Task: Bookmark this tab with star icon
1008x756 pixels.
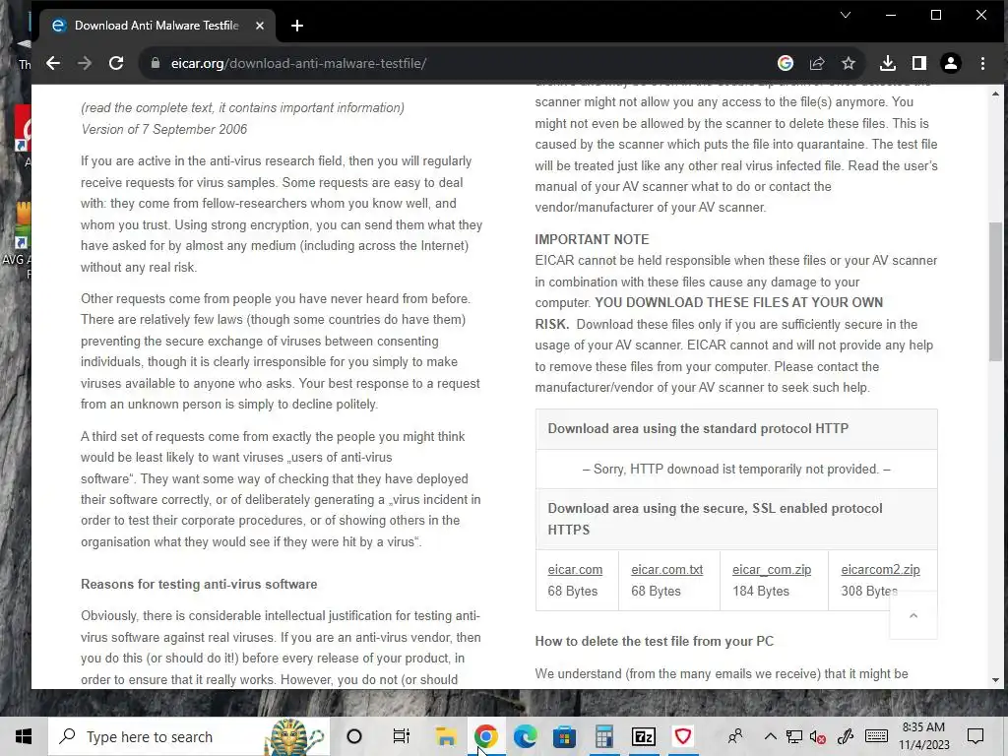Action: (x=849, y=63)
